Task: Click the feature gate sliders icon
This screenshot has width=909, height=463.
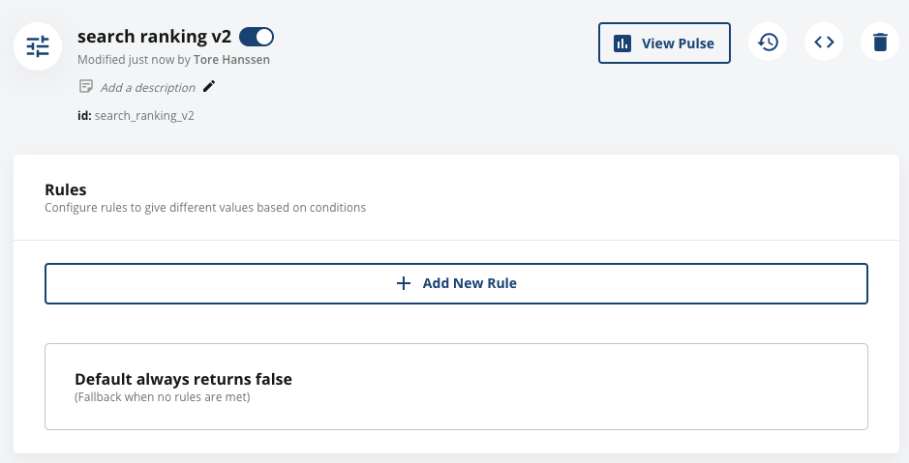Action: 38,45
